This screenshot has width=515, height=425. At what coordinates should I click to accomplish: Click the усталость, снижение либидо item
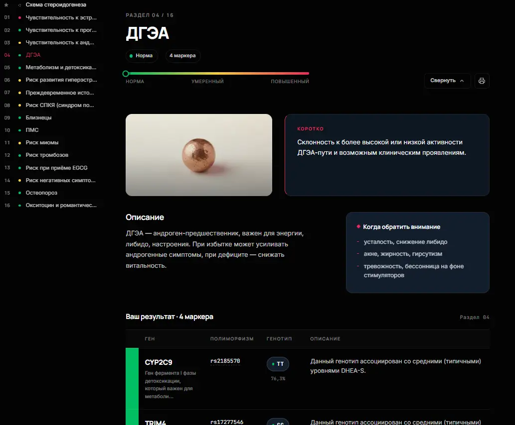[405, 242]
